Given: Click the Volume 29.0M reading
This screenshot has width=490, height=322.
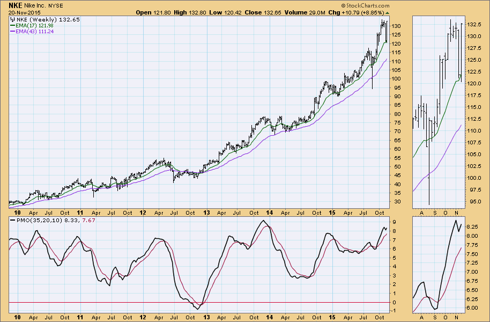Looking at the screenshot, I should pos(289,12).
